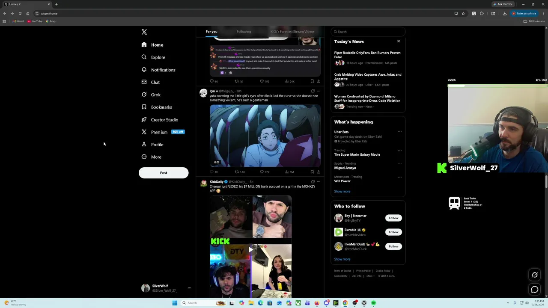
Task: Bookmark this page with the star icon
Action: pos(463,14)
